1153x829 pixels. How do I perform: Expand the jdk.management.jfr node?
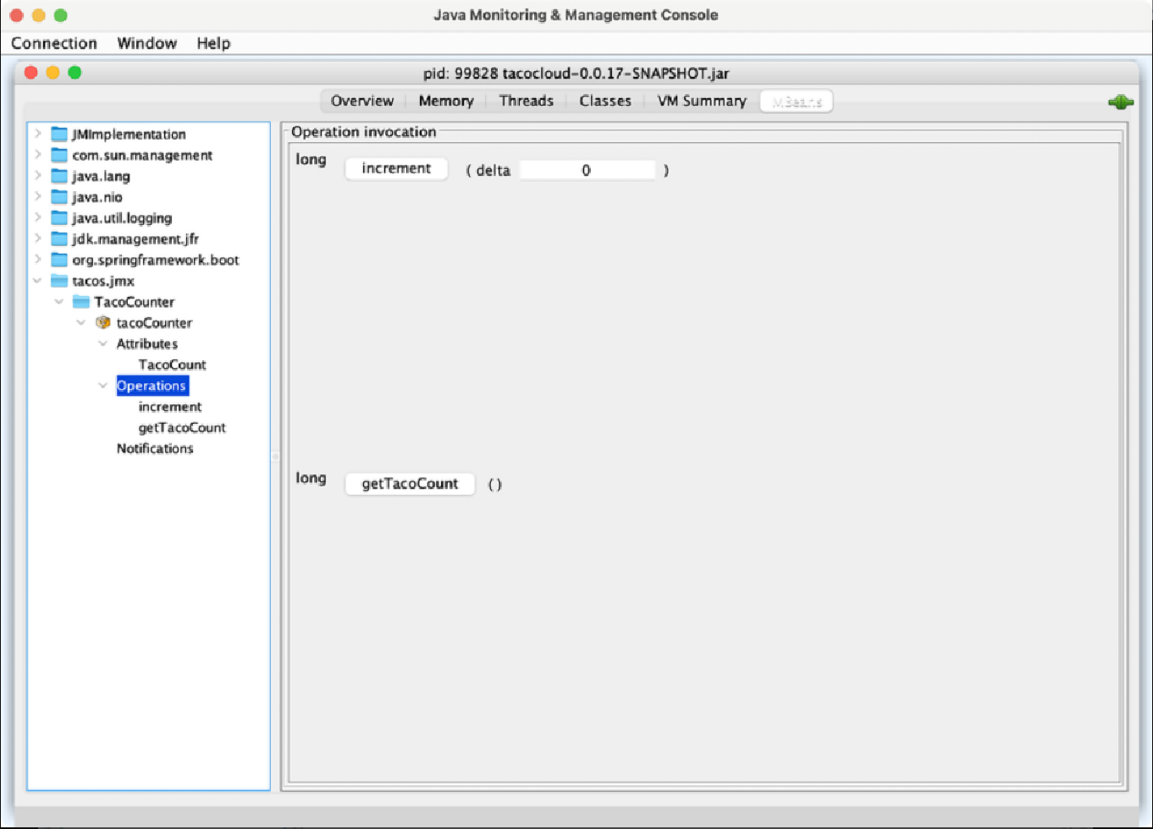[38, 239]
